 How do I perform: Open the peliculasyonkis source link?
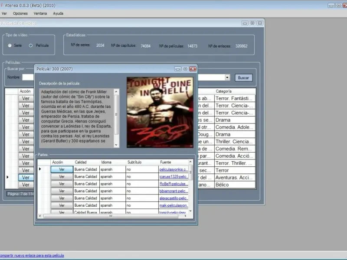pyautogui.click(x=173, y=169)
